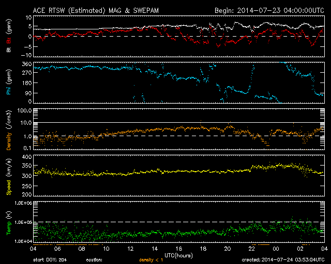Click the '-5' tick on the Bt/Bz axis
The width and height of the screenshot is (331, 264).
click(x=27, y=46)
